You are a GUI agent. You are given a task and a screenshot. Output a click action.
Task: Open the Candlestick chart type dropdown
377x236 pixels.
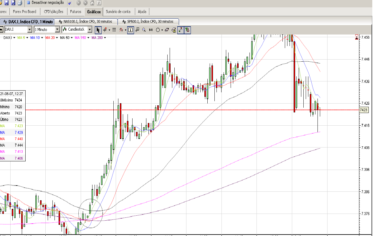click(90, 29)
